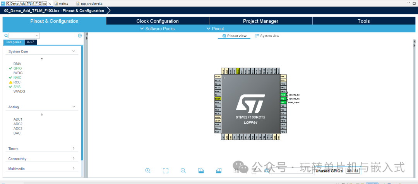Click the RCC warning icon
Viewport: 418px width, 184px height.
tap(10, 82)
